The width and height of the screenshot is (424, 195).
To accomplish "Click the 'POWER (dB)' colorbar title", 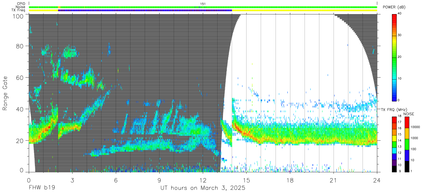I will tap(394, 7).
